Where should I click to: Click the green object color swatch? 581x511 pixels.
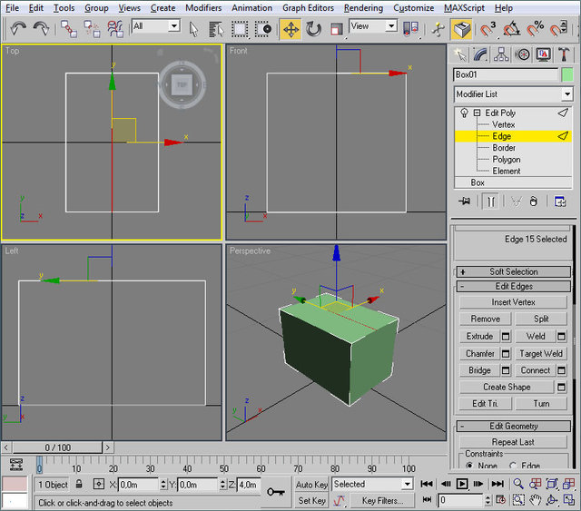pos(567,74)
